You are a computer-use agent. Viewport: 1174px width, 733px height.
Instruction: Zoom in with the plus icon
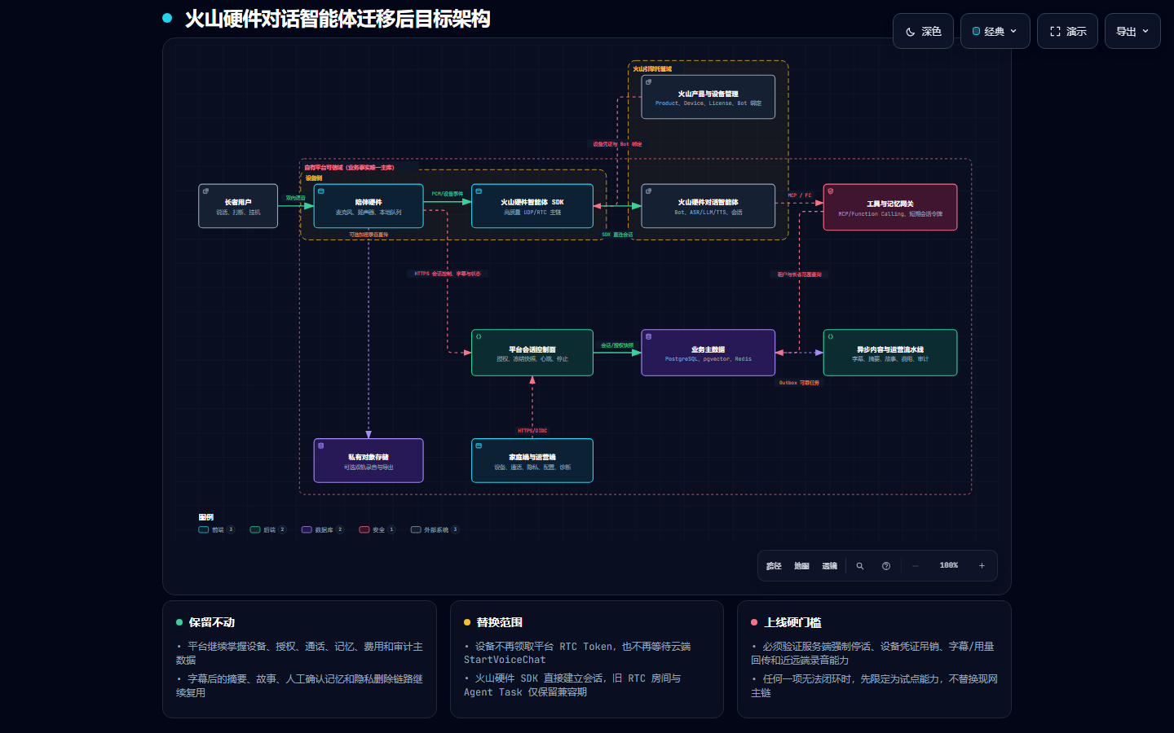click(982, 566)
